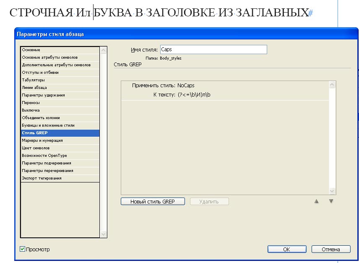This screenshot has height=263, width=359.
Task: Click the Новый стиль GREP button
Action: pyautogui.click(x=153, y=201)
